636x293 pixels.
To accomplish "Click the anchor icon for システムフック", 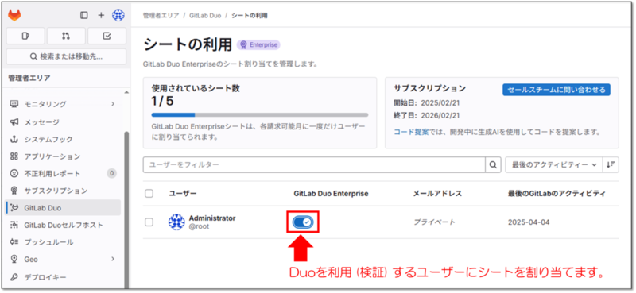I will pyautogui.click(x=14, y=140).
